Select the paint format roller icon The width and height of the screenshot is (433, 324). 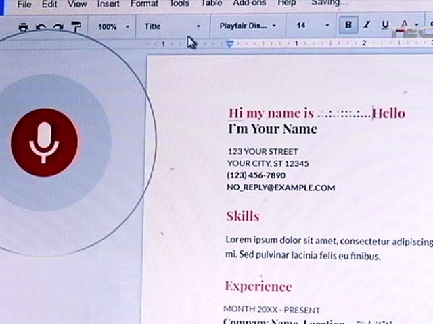[x=76, y=26]
